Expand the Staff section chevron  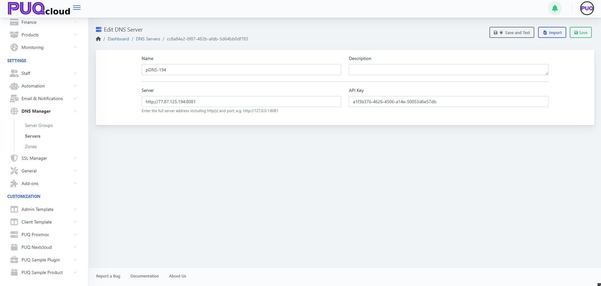click(75, 73)
